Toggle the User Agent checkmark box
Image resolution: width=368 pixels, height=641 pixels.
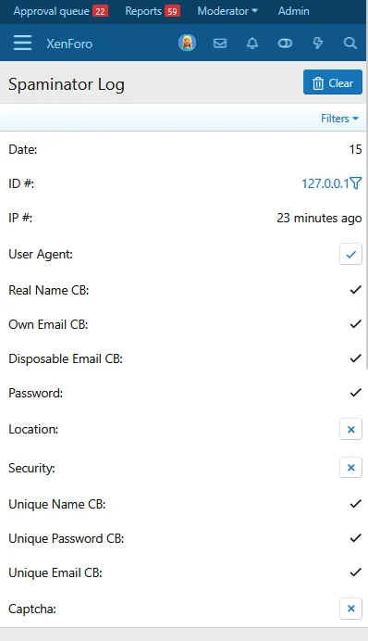[350, 255]
